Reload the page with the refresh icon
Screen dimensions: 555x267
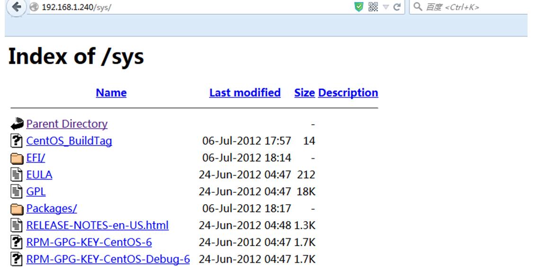(x=397, y=7)
